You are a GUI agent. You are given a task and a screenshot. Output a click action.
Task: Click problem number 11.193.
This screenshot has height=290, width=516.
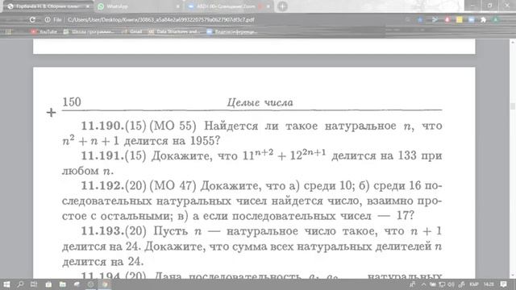coord(102,231)
